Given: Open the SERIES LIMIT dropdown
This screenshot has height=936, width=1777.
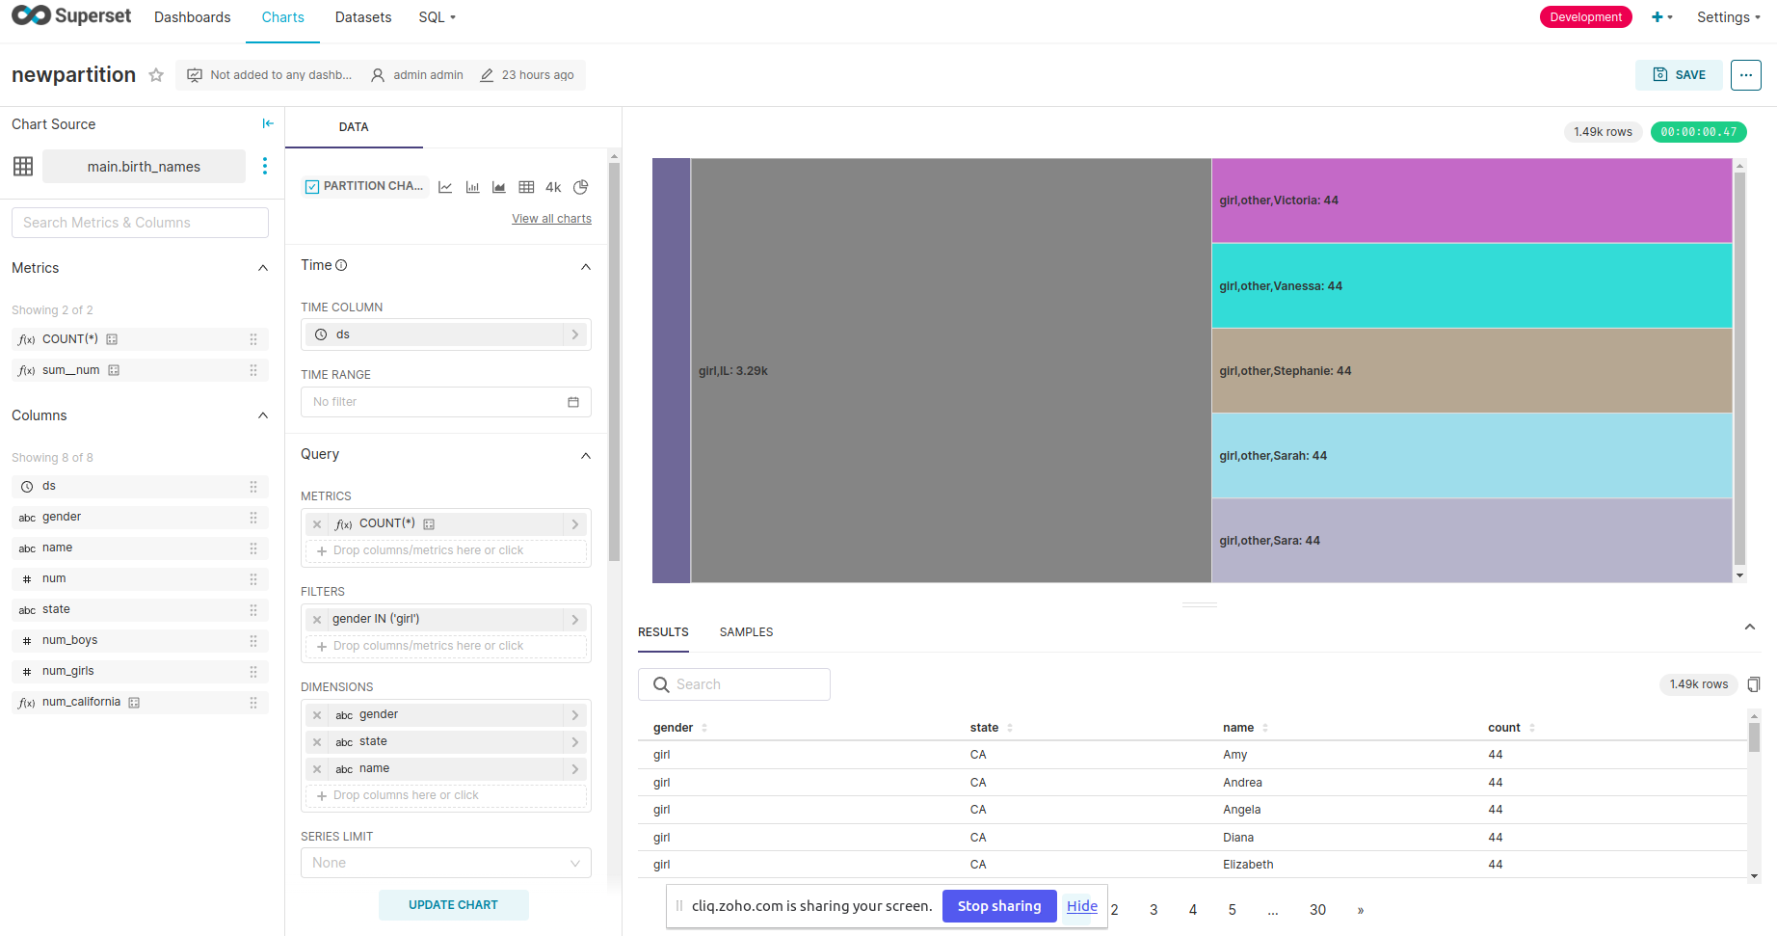Looking at the screenshot, I should (445, 862).
